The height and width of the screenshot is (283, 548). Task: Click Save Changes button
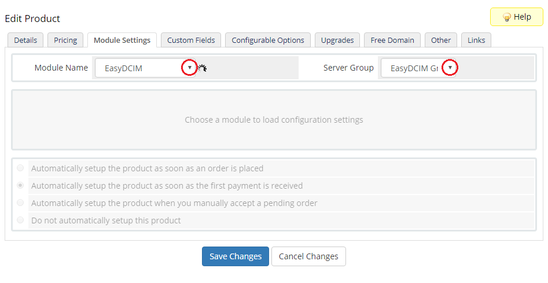coord(236,256)
